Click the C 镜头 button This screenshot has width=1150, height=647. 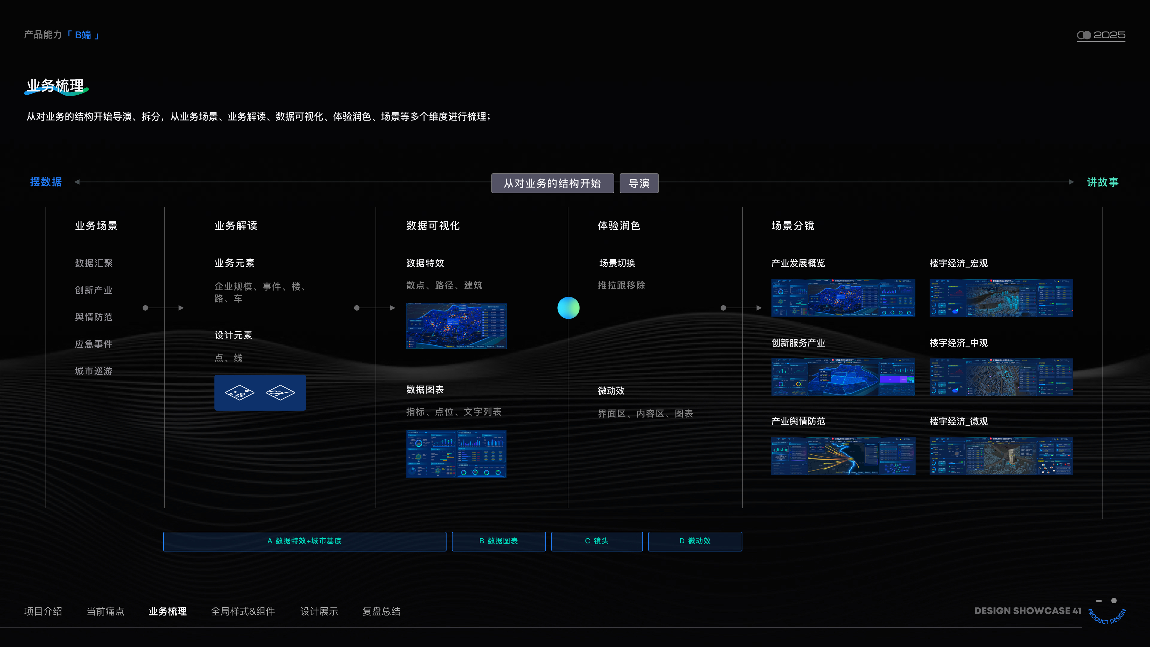[597, 541]
